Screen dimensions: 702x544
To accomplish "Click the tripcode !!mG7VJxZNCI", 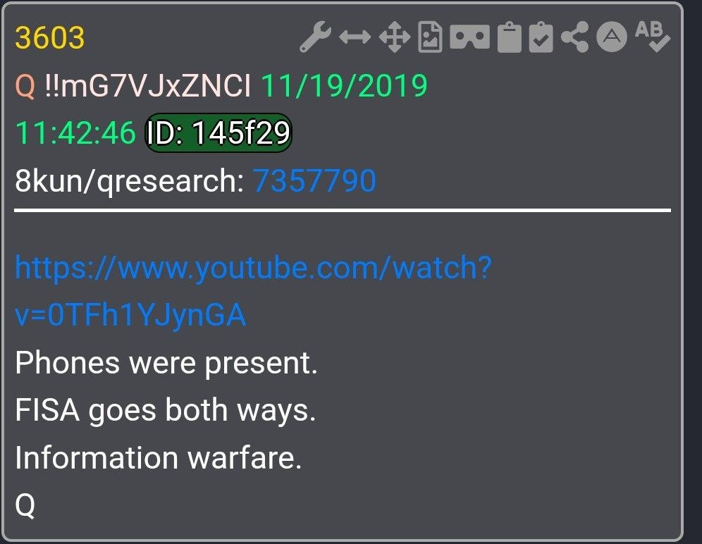I will pyautogui.click(x=148, y=85).
